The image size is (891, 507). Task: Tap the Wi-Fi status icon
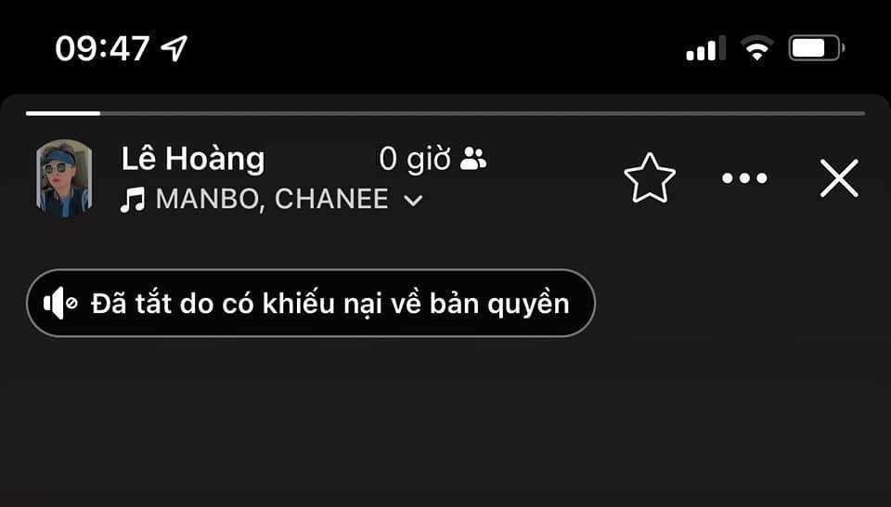(x=757, y=48)
